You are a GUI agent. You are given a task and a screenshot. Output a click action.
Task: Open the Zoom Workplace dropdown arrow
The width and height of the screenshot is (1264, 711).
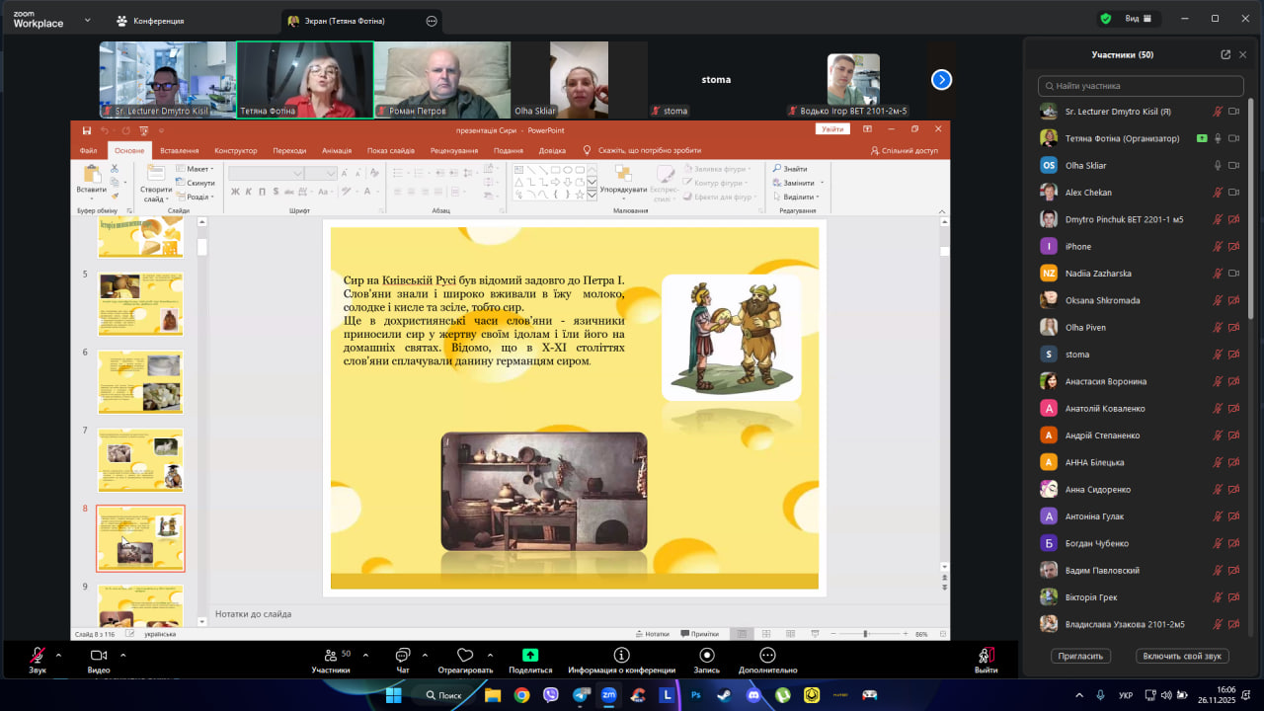87,20
